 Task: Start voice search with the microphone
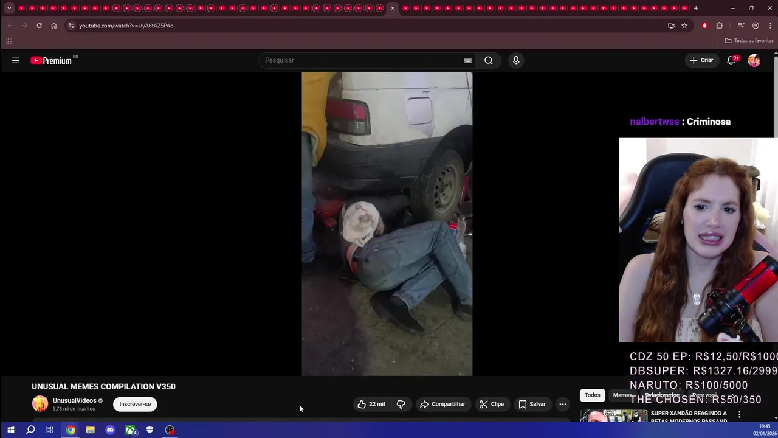pyautogui.click(x=516, y=60)
